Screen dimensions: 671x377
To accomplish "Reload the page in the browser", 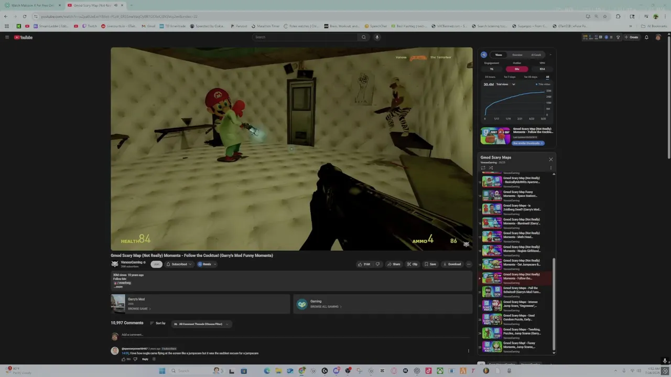I will coord(24,16).
